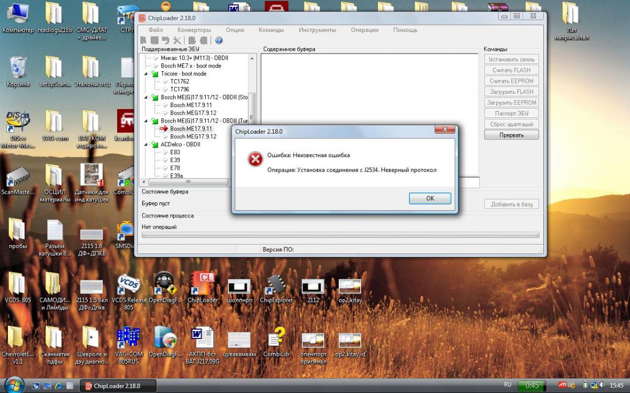Select the red-arrow-marked Bosch ME17.9.11 entry
Image resolution: width=630 pixels, height=393 pixels.
pos(191,128)
